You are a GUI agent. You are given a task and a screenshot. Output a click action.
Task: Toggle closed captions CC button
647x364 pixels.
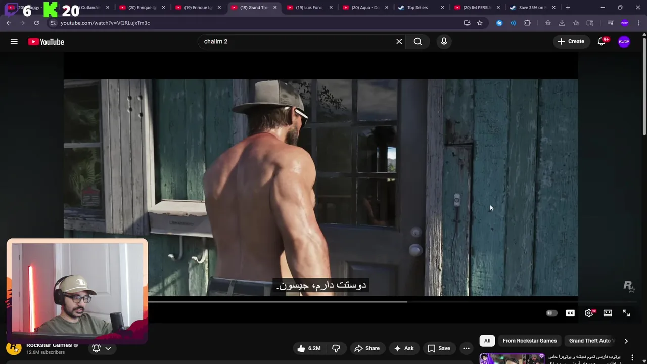point(570,313)
